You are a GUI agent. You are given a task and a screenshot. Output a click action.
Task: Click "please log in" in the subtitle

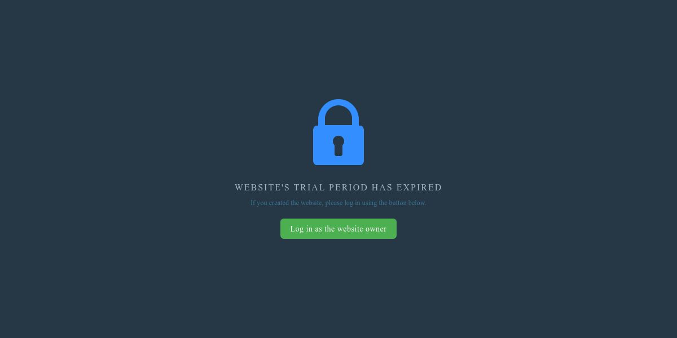pos(342,203)
